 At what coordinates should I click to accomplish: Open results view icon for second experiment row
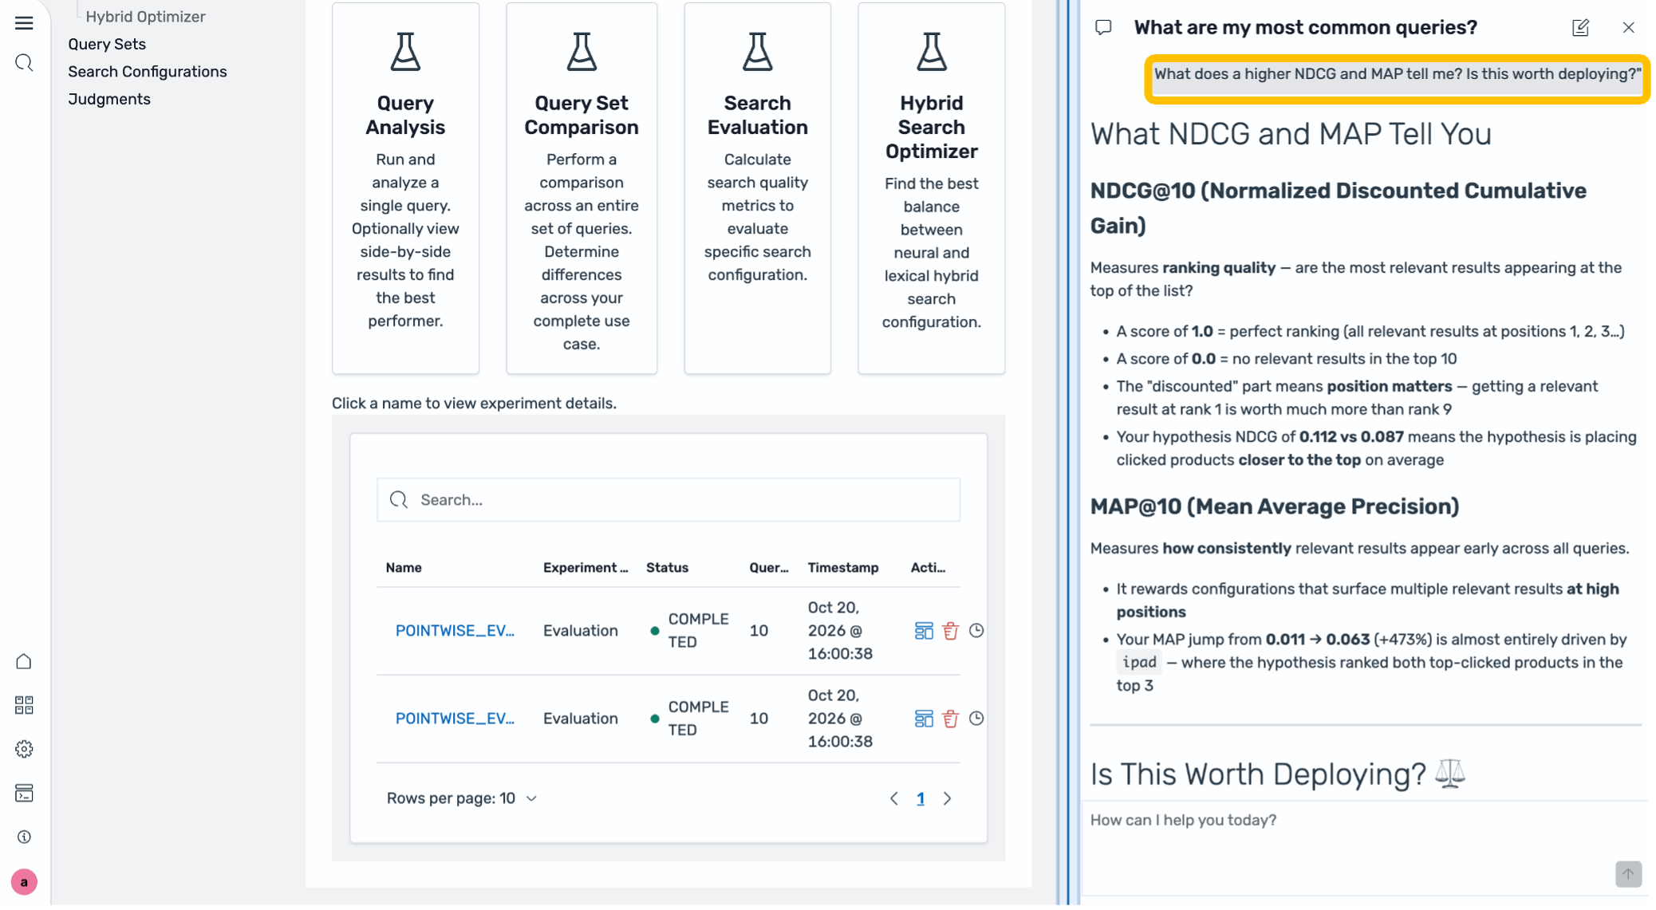point(924,719)
